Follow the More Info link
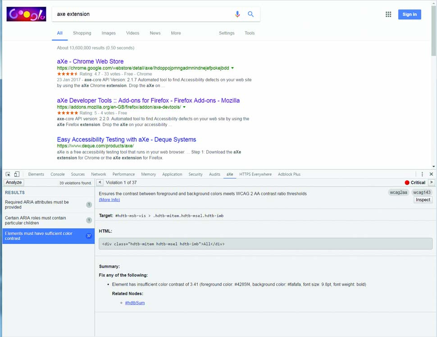Viewport: 437px width, 337px height. 109,200
